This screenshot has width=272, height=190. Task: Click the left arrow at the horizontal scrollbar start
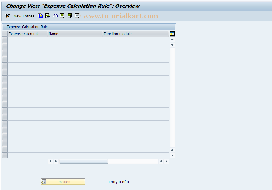[50, 161]
